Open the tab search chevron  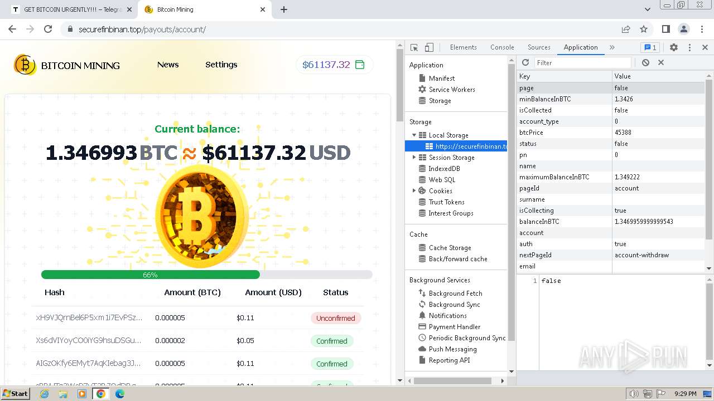coord(647,9)
